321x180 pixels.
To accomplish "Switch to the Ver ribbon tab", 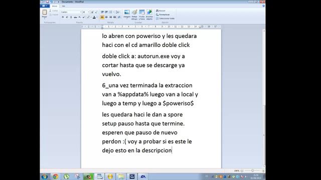I will 64,6.
